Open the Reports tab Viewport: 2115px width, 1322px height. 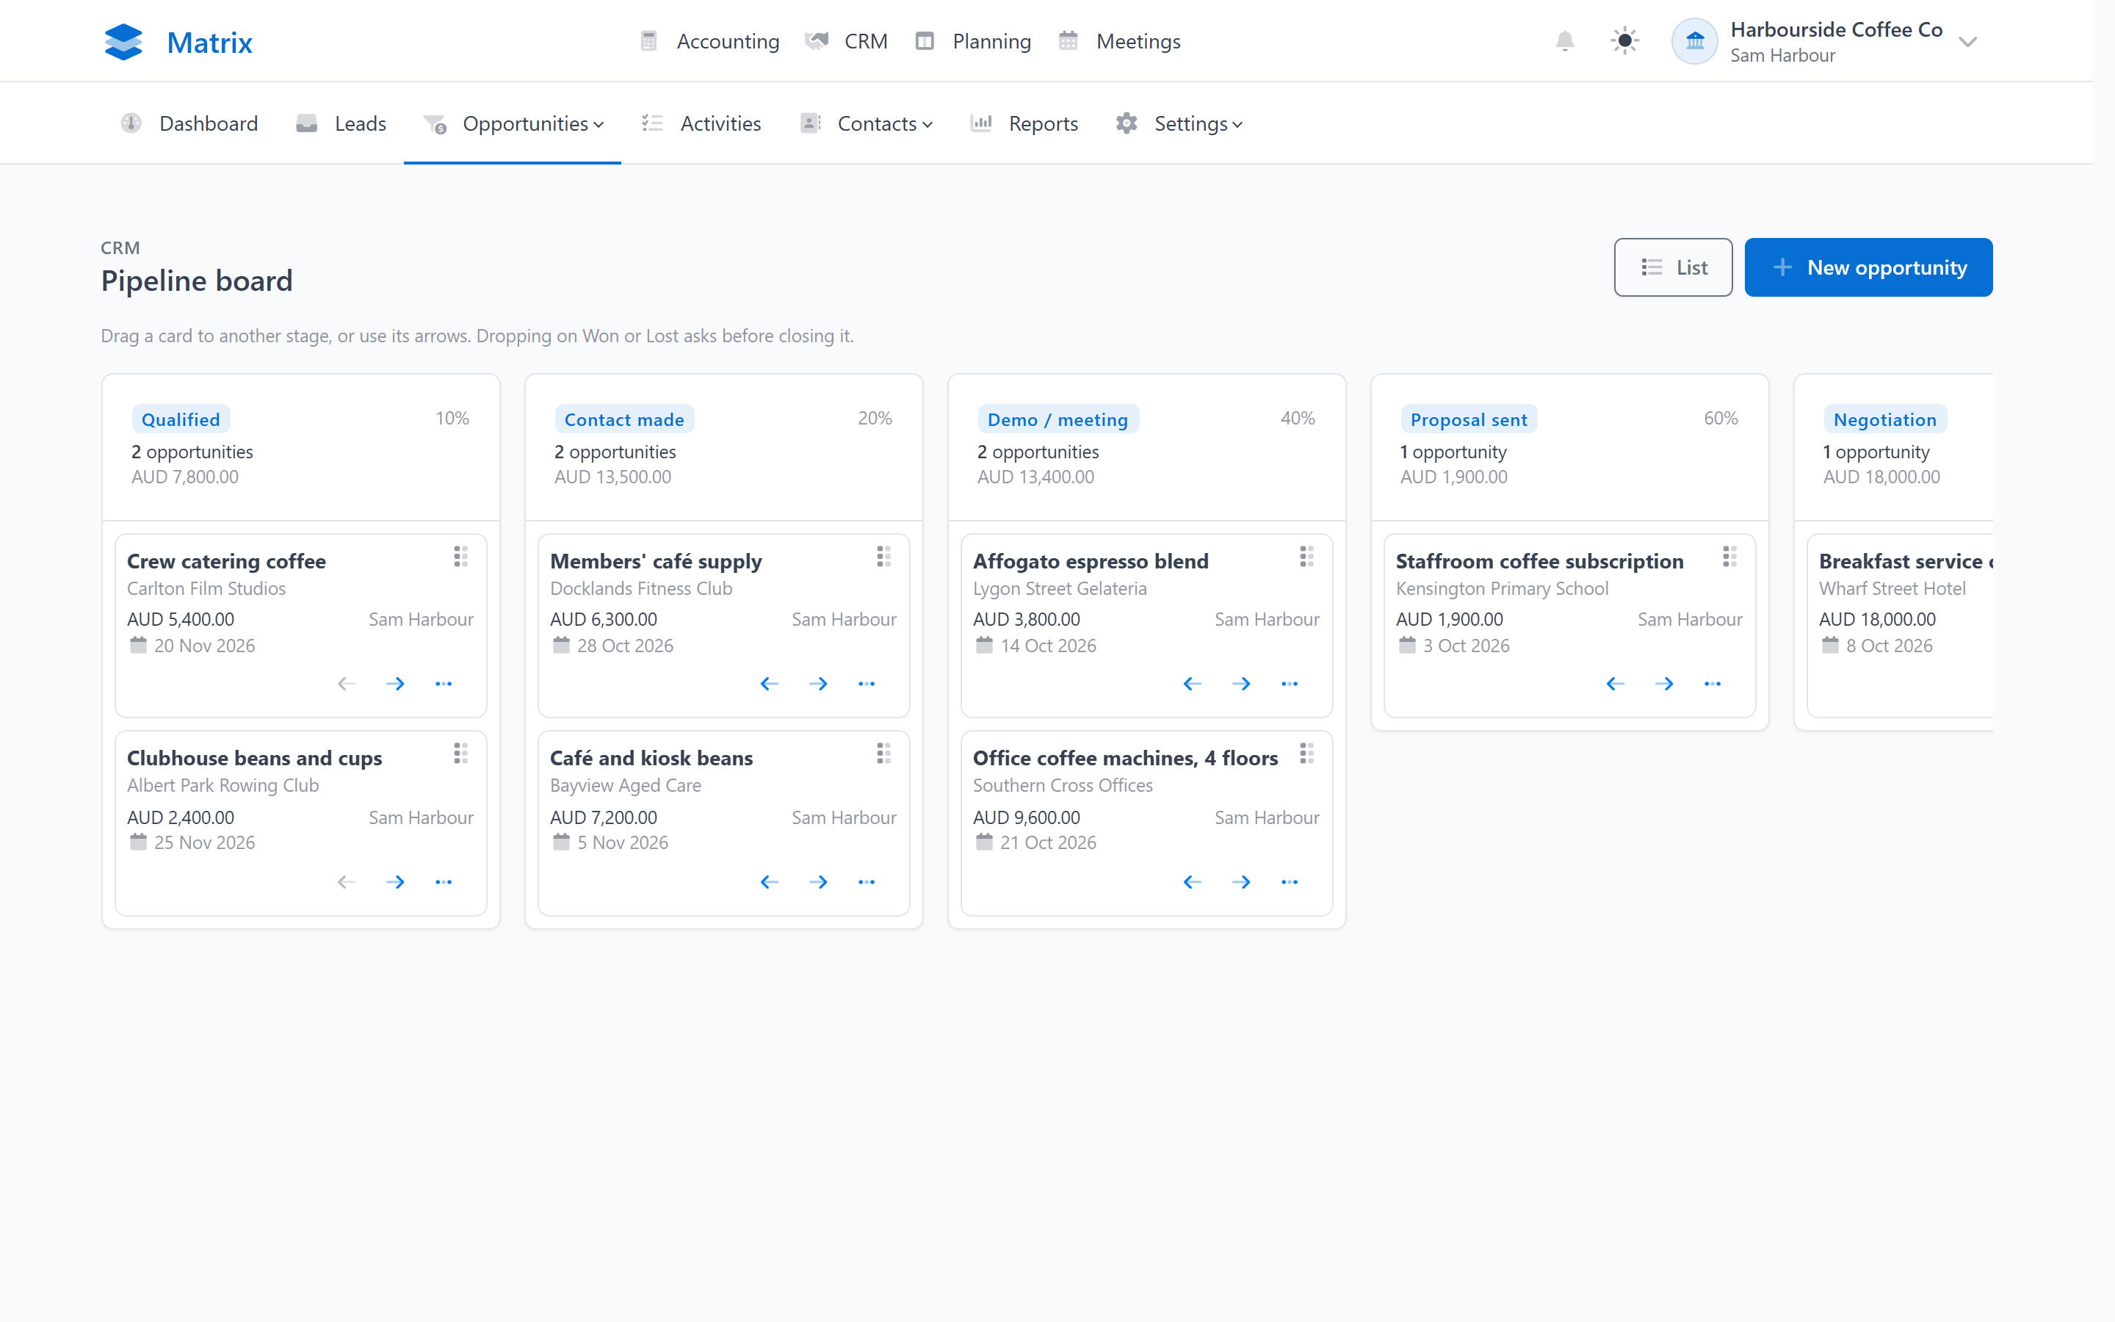[x=1024, y=123]
